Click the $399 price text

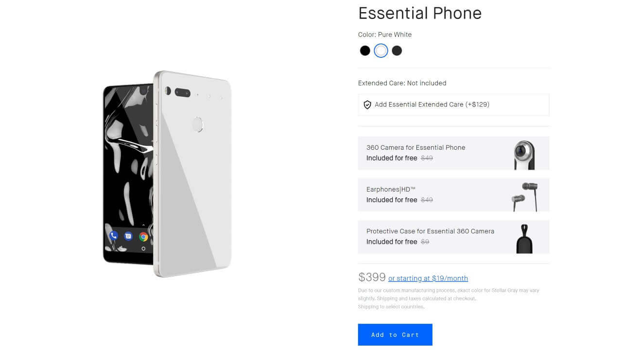372,277
